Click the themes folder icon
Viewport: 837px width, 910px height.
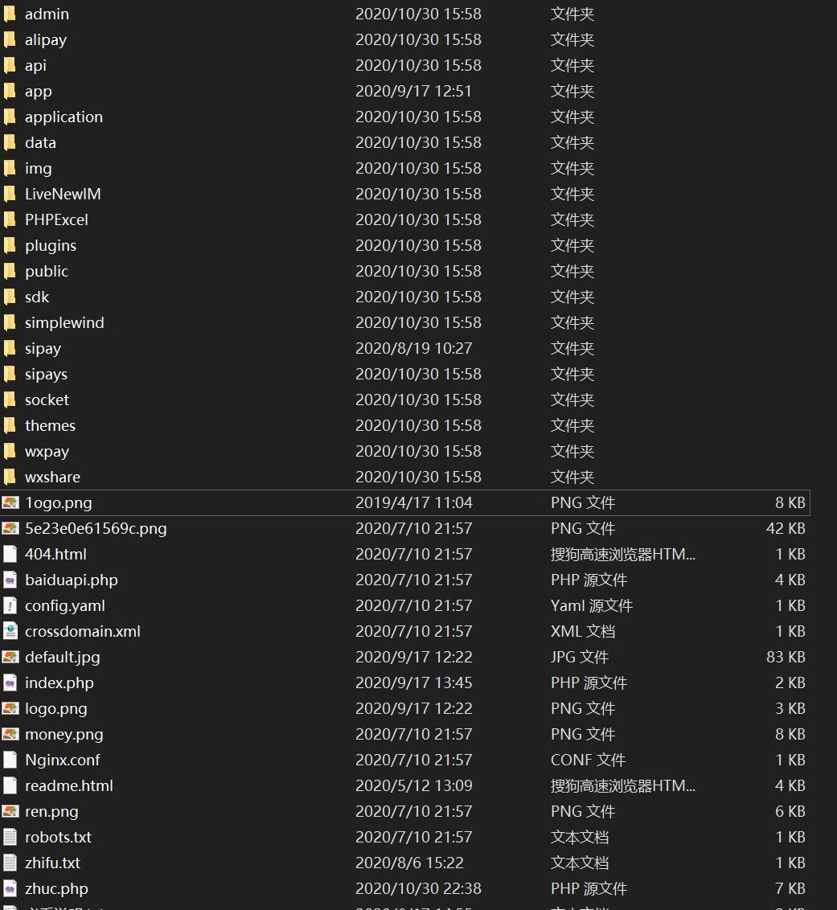click(x=10, y=426)
